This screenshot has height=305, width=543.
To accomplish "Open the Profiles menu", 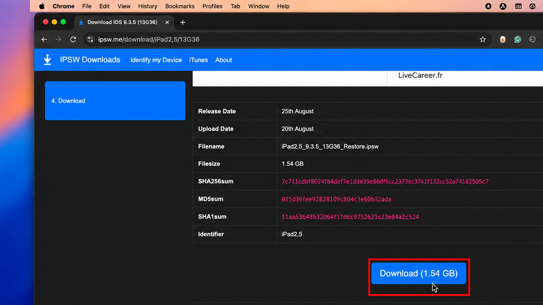I will 212,6.
